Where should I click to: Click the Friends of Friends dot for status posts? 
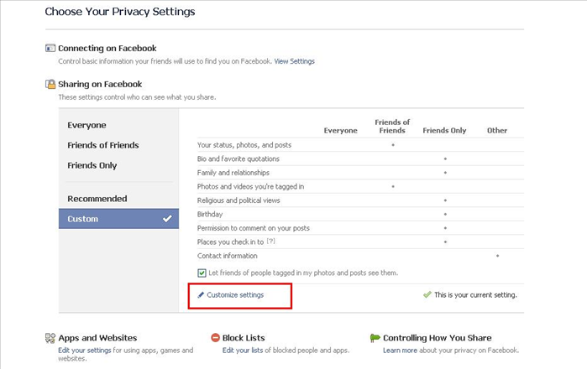tap(393, 145)
